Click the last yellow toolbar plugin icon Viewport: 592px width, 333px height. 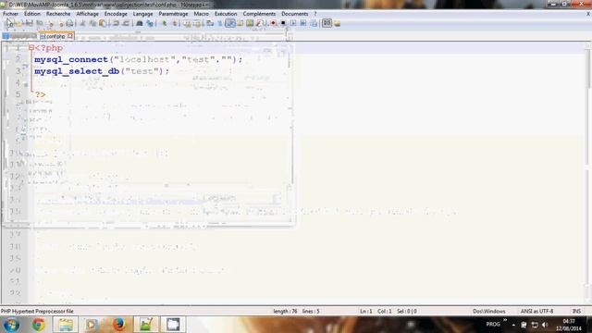(x=337, y=23)
